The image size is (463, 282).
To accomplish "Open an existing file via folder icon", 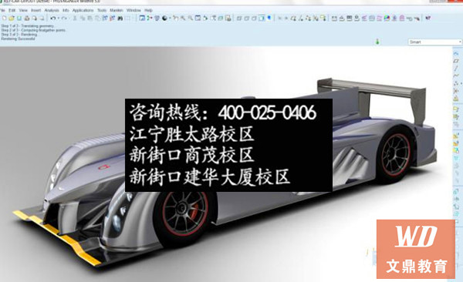I will 12,18.
